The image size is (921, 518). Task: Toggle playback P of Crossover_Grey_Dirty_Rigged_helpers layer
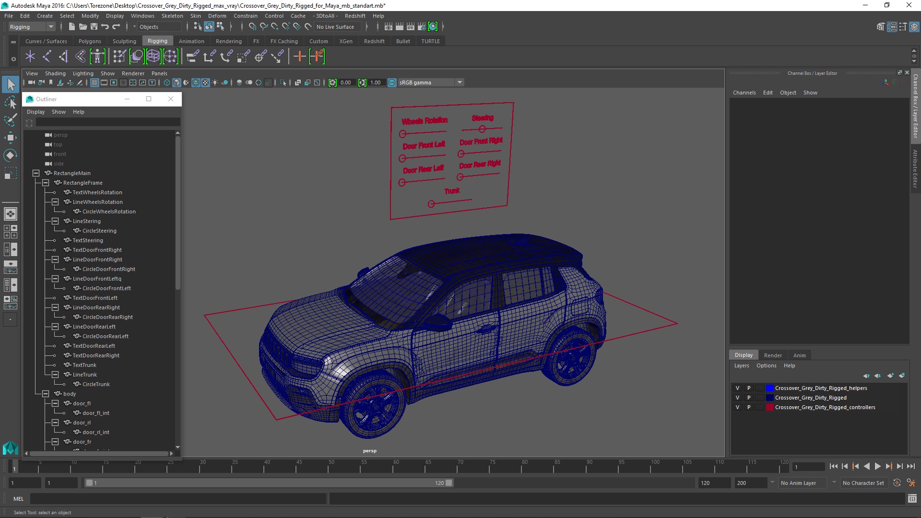click(748, 388)
